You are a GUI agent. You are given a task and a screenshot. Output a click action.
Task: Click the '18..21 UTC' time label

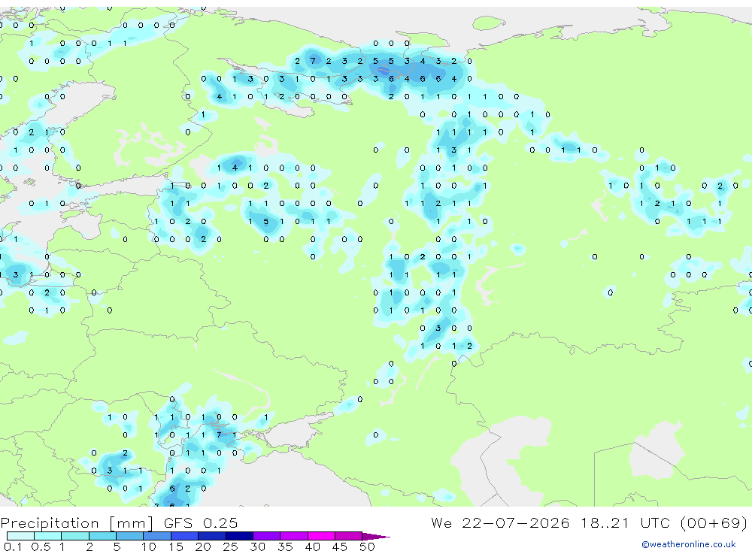[624, 522]
